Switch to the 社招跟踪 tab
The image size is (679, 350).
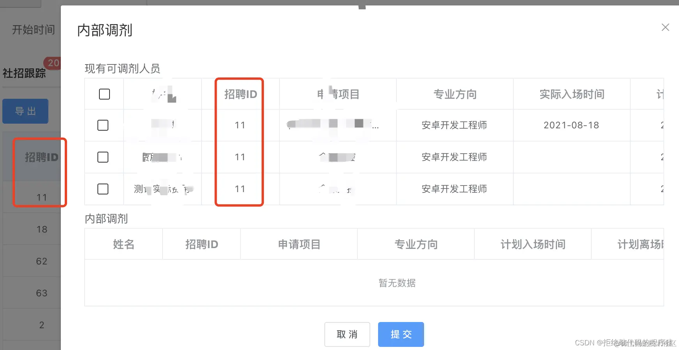click(23, 73)
